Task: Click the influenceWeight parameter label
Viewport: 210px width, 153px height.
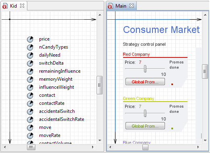Action: click(56, 87)
